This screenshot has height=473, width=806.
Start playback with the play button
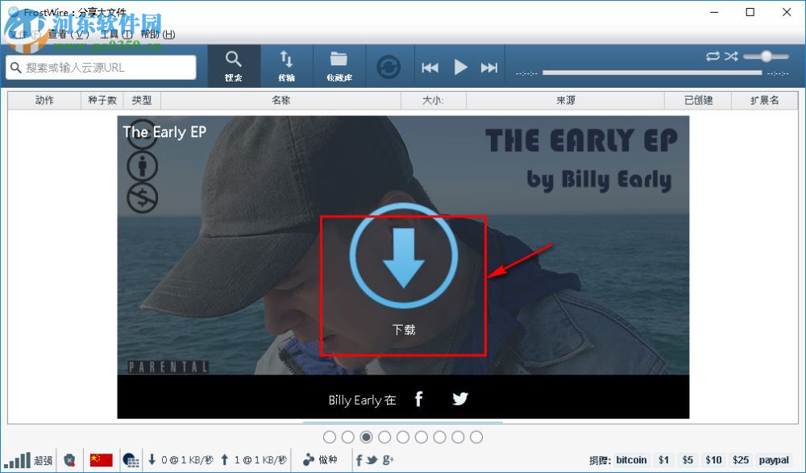[x=460, y=67]
